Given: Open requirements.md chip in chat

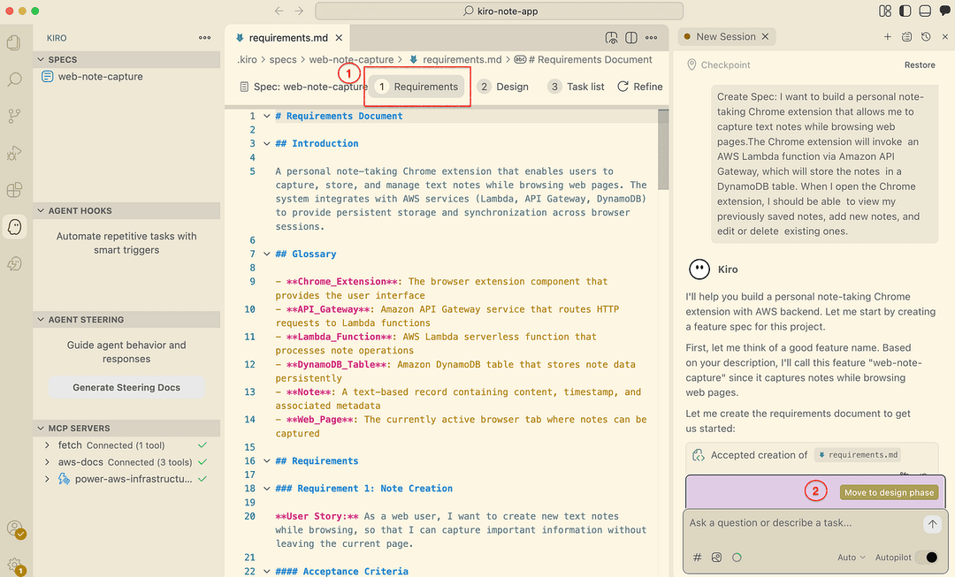Looking at the screenshot, I should pos(858,455).
